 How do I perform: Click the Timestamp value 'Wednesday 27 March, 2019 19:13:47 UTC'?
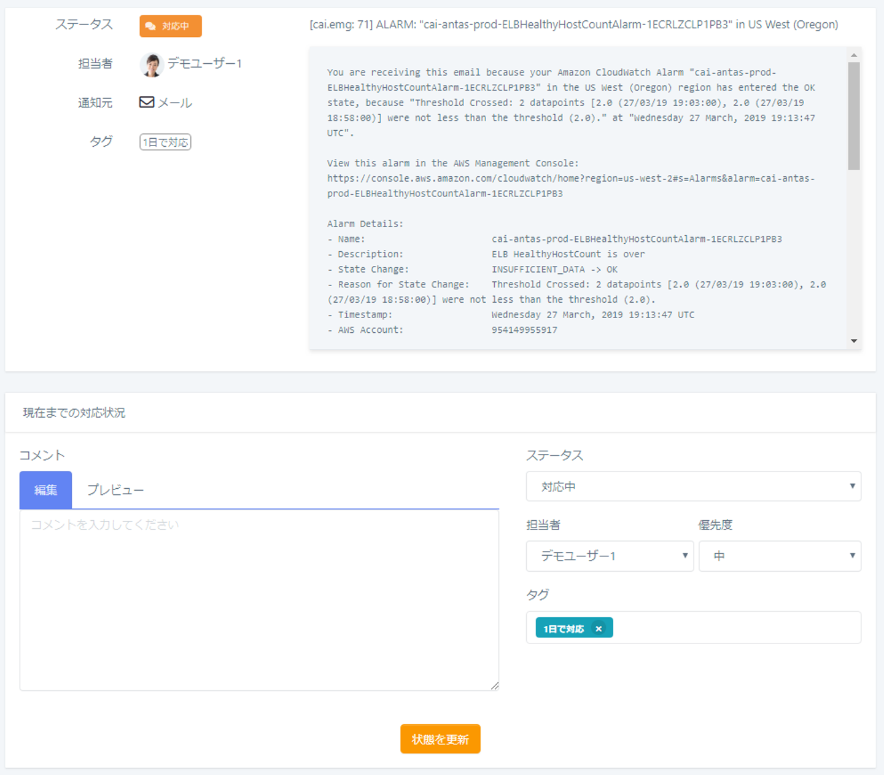[593, 315]
